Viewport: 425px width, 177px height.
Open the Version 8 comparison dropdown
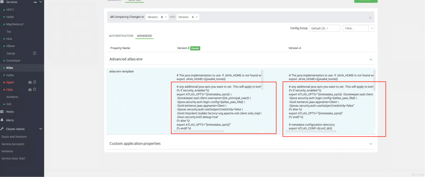click(157, 17)
